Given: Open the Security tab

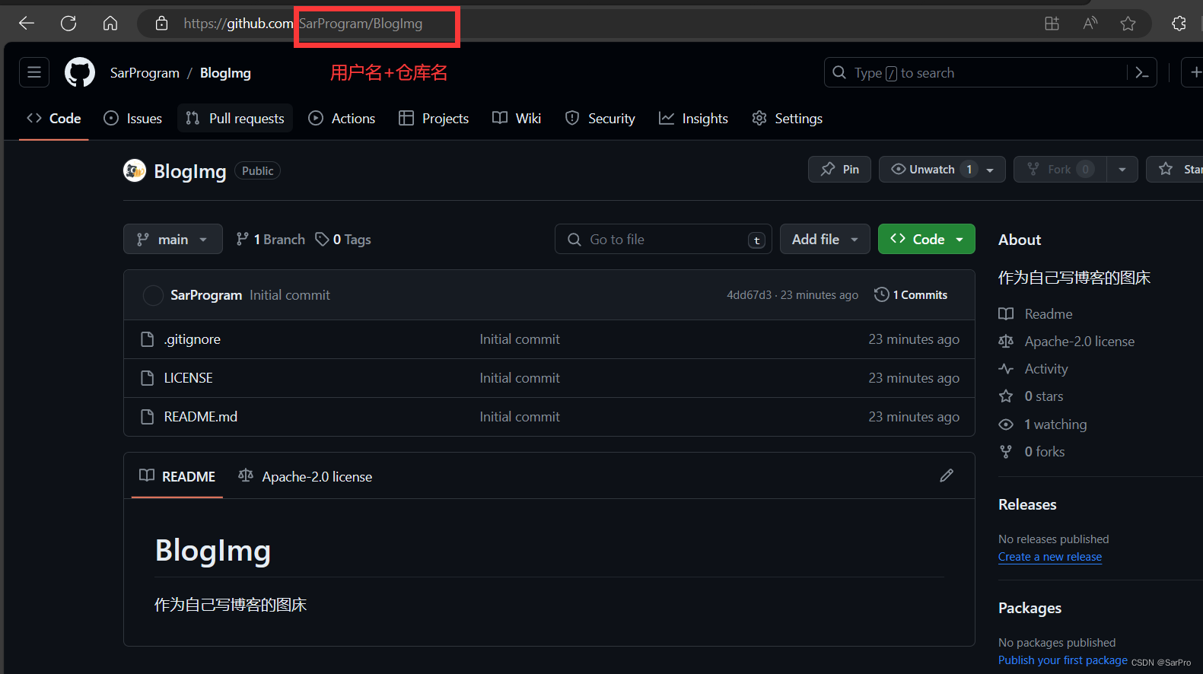Looking at the screenshot, I should point(600,118).
